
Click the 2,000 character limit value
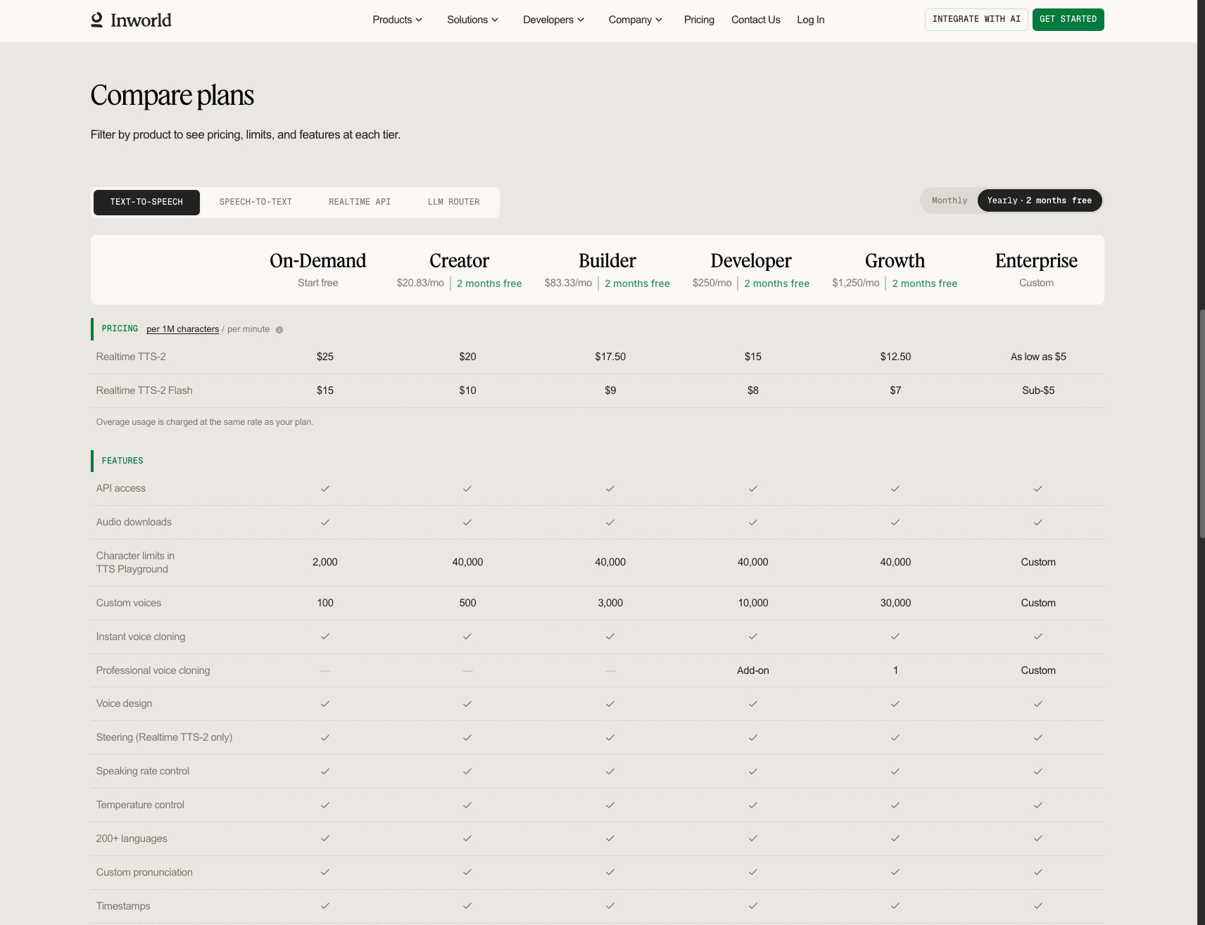(325, 562)
